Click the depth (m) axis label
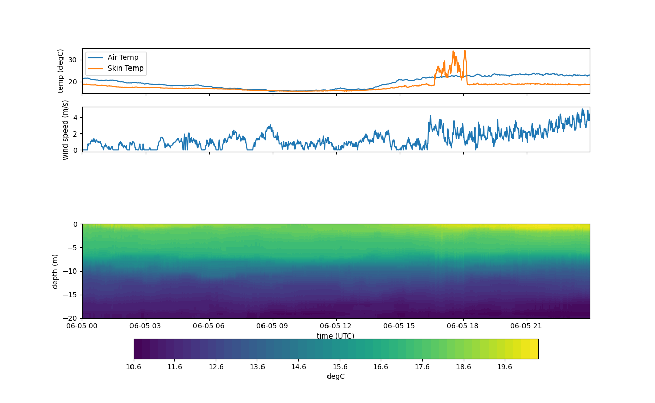This screenshot has height=403, width=655. tap(55, 271)
